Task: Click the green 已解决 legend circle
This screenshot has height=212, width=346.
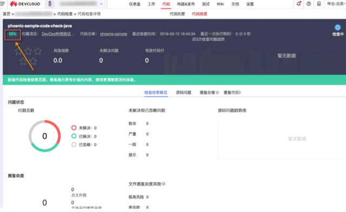Action: 74,136
